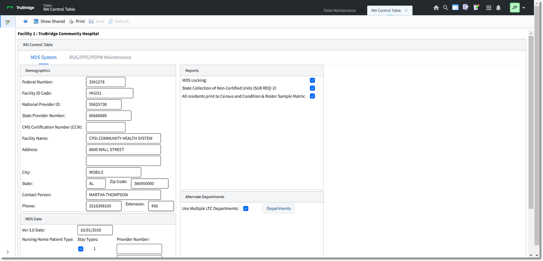Click the Extension field
543x261 pixels.
point(161,206)
